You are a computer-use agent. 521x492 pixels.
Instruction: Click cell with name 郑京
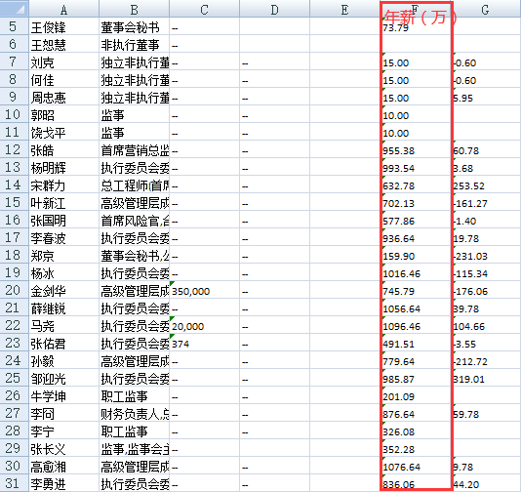63,255
